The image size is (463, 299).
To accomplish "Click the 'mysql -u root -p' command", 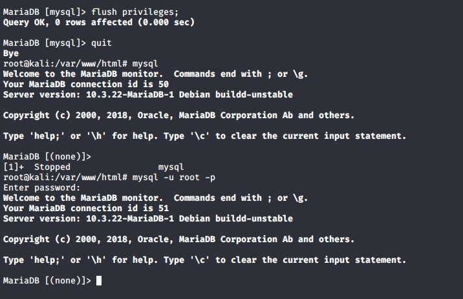I will (173, 177).
